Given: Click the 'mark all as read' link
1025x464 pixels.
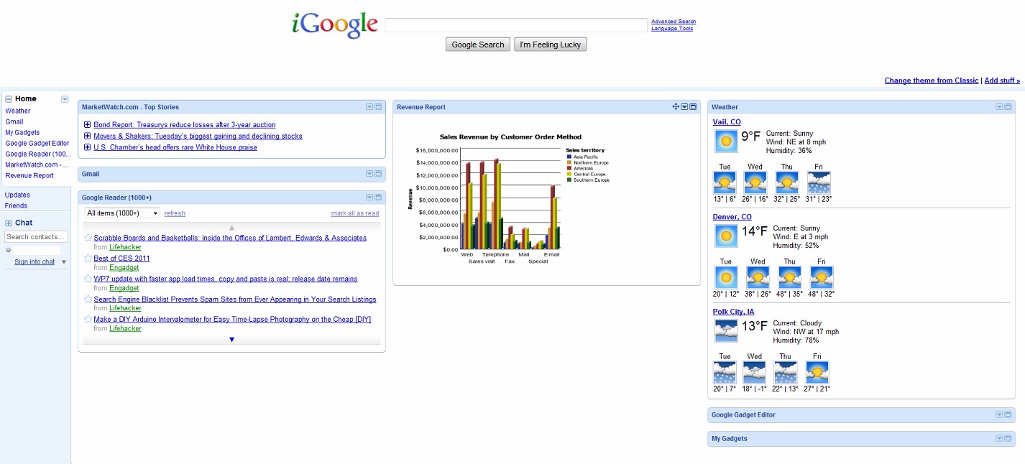Looking at the screenshot, I should tap(354, 213).
